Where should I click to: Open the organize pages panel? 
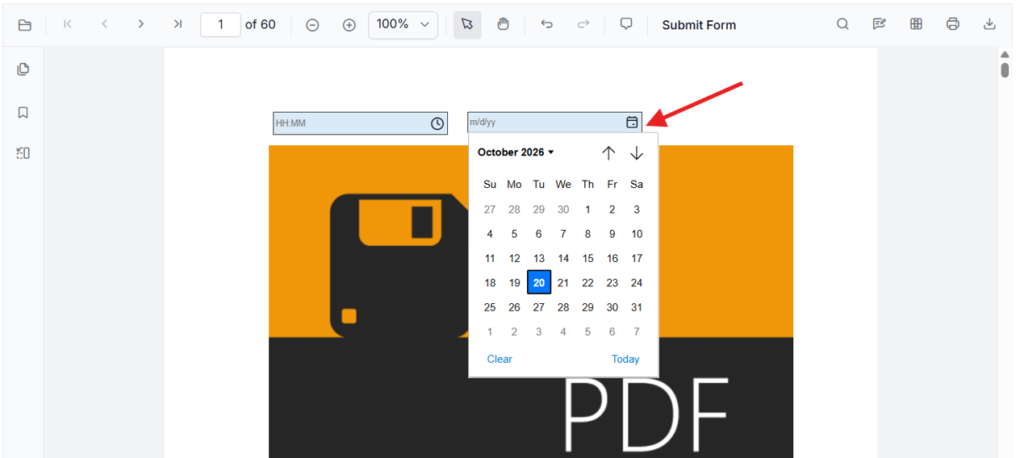coord(23,153)
